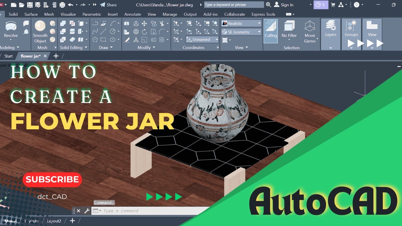Click the Share button
402x226 pixels.
tap(108, 5)
